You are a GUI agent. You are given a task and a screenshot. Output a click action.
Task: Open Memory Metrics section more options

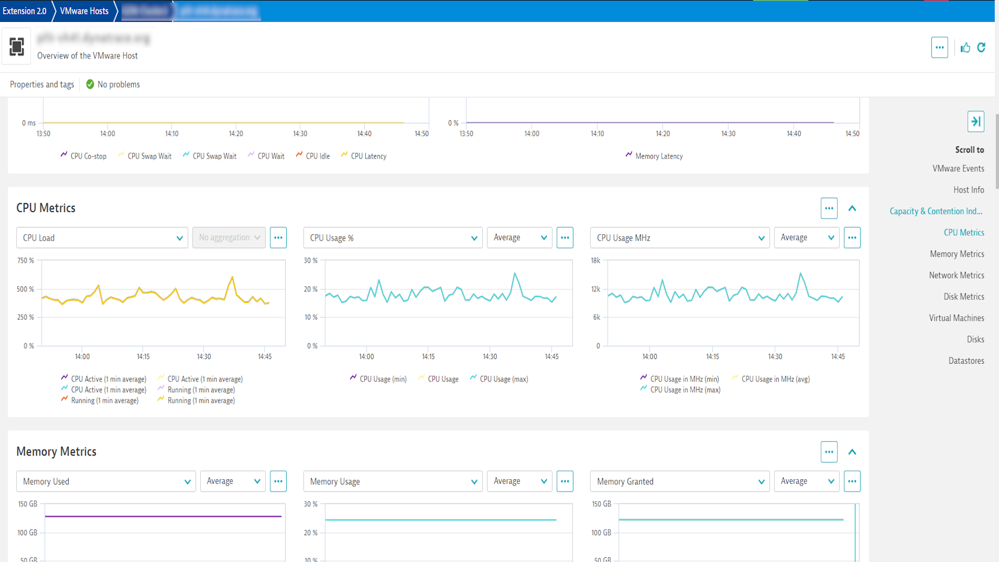(x=829, y=452)
